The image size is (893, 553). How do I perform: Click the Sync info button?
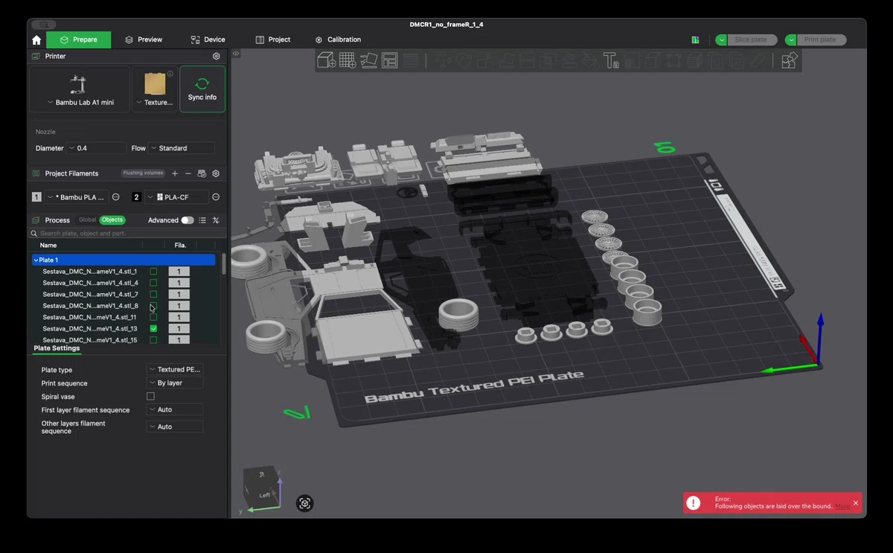[x=202, y=89]
